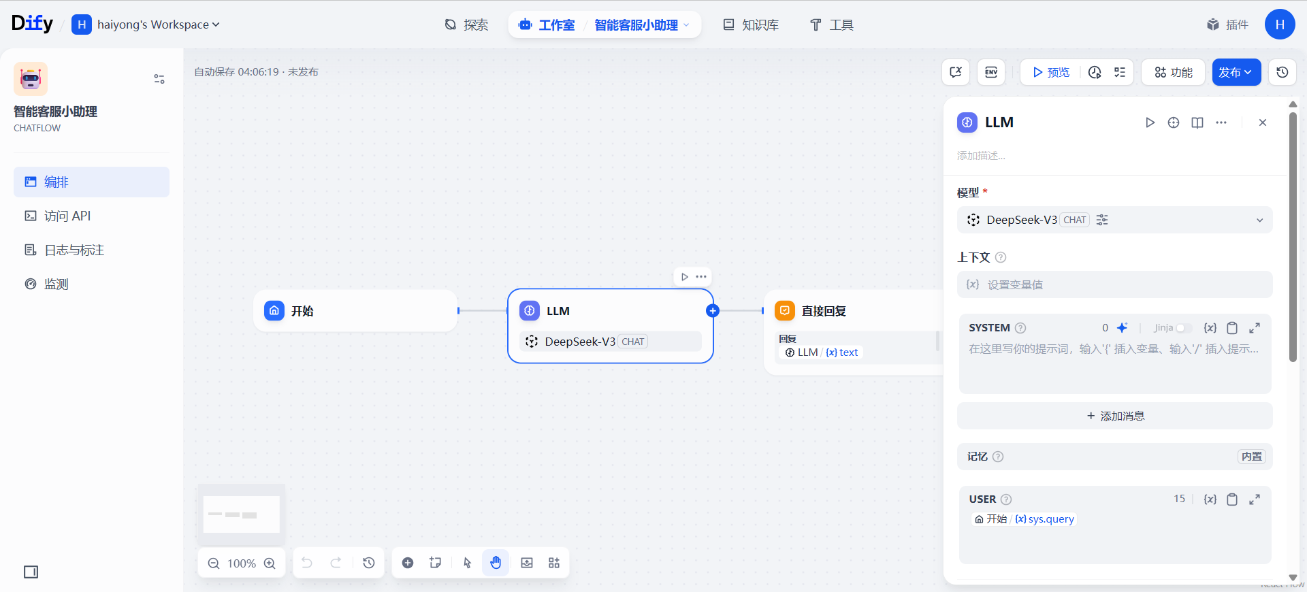Run this step in LLM panel header
The image size is (1307, 592).
click(x=1150, y=122)
